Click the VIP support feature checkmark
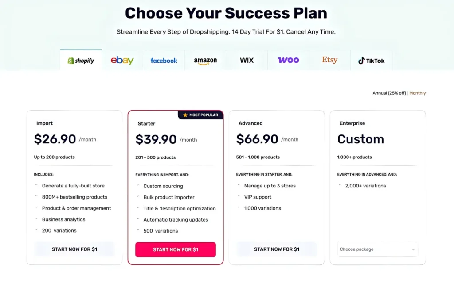Screen dimensions: 454x283 coord(239,197)
